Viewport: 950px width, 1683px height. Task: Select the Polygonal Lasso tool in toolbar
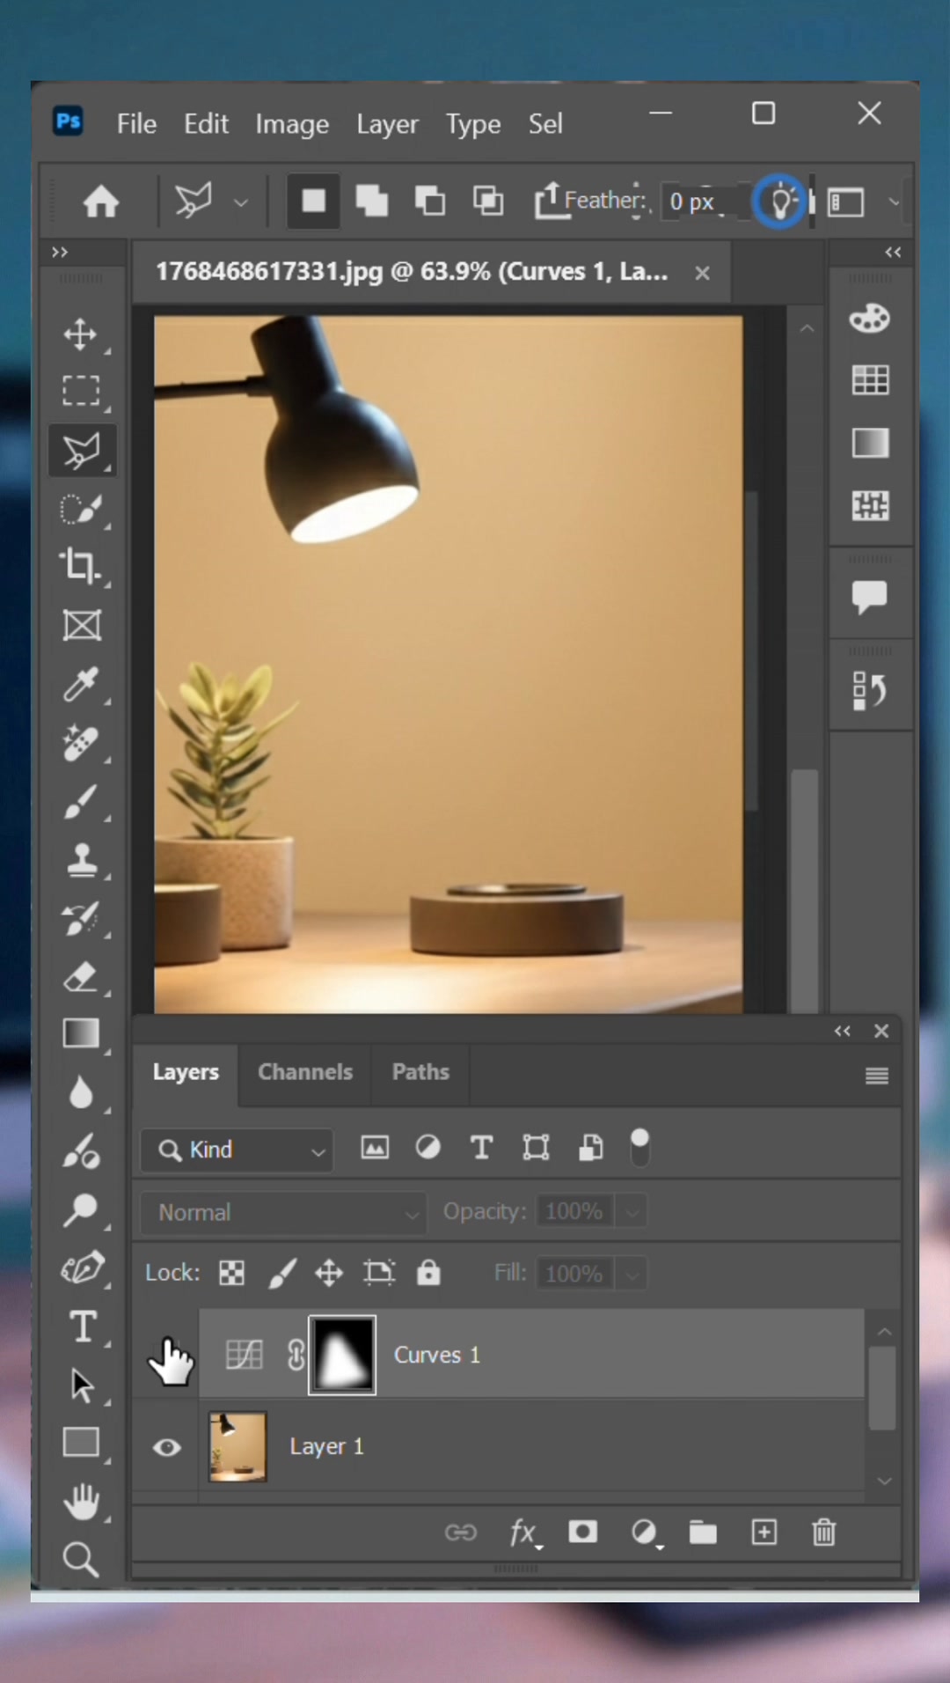point(81,451)
